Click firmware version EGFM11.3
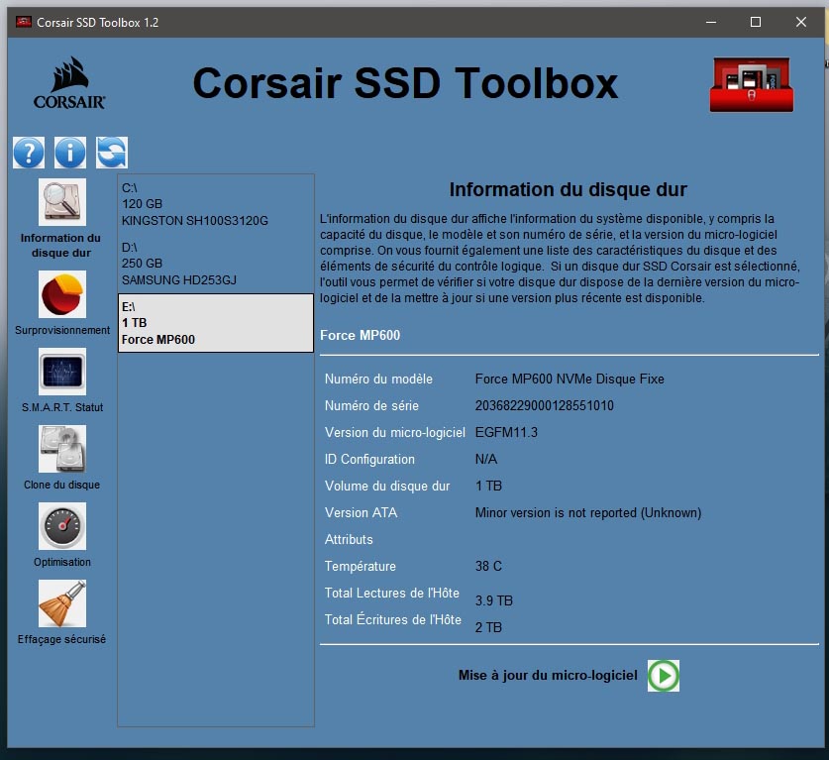Image resolution: width=829 pixels, height=760 pixels. 506,433
